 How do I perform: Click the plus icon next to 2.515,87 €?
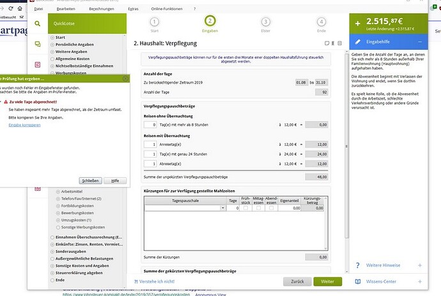click(x=357, y=24)
